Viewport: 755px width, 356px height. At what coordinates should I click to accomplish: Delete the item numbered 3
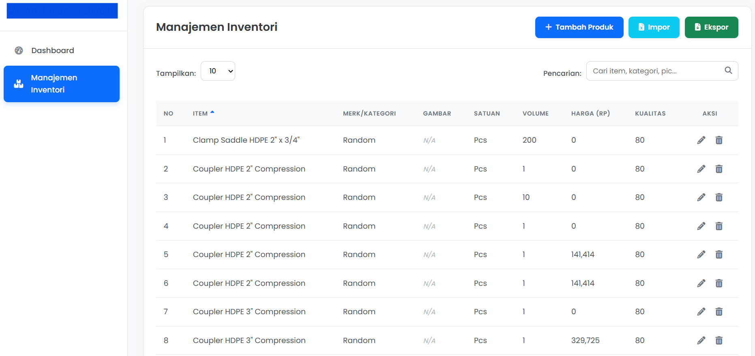tap(719, 197)
